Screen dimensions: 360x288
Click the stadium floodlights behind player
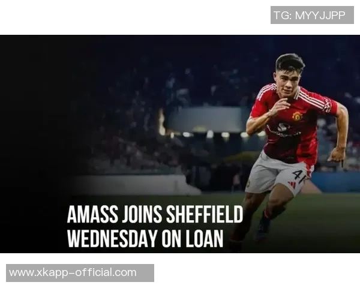(214, 134)
